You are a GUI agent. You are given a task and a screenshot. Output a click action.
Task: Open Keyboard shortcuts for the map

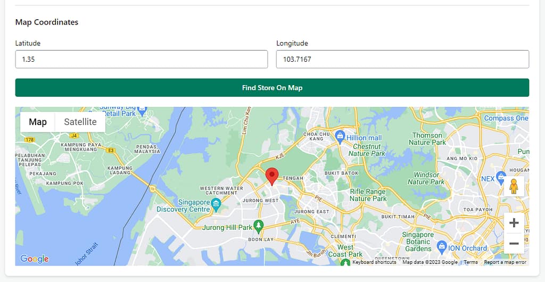[x=374, y=262]
